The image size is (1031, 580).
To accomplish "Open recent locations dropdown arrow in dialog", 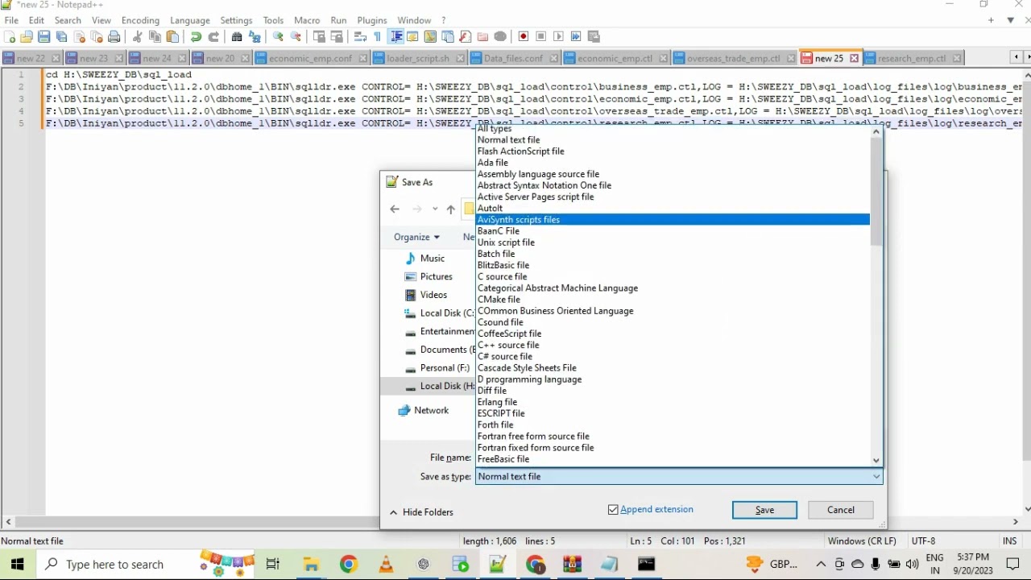I will [435, 209].
